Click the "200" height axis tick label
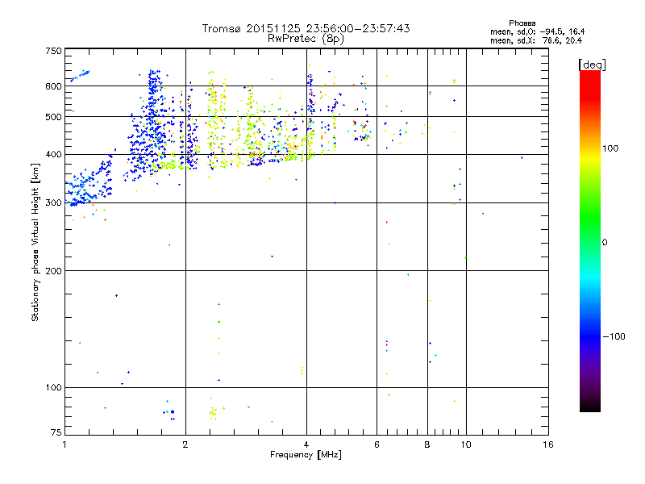The image size is (645, 484). (53, 271)
